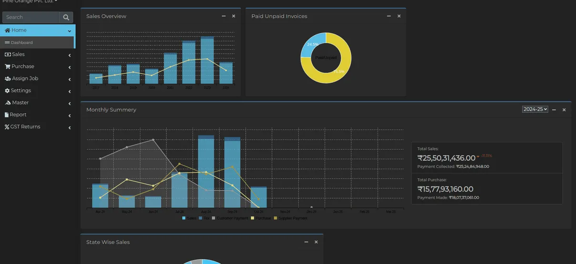This screenshot has height=264, width=576.
Task: Click the Settings gear icon
Action: [7, 91]
